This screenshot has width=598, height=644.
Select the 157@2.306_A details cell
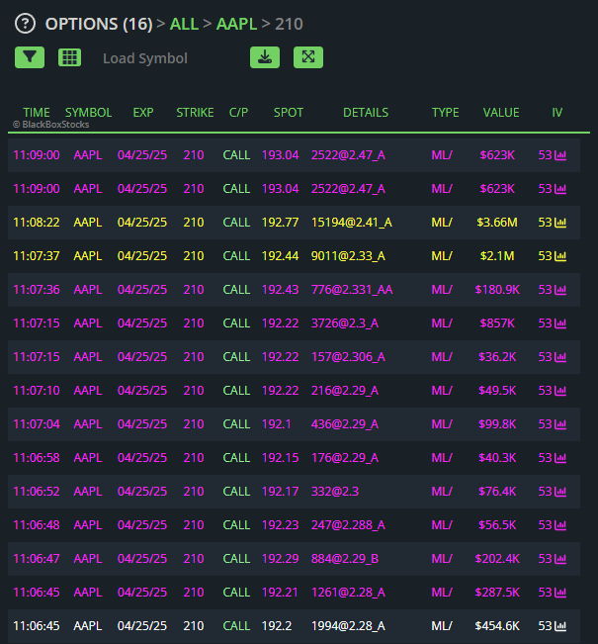(x=348, y=357)
